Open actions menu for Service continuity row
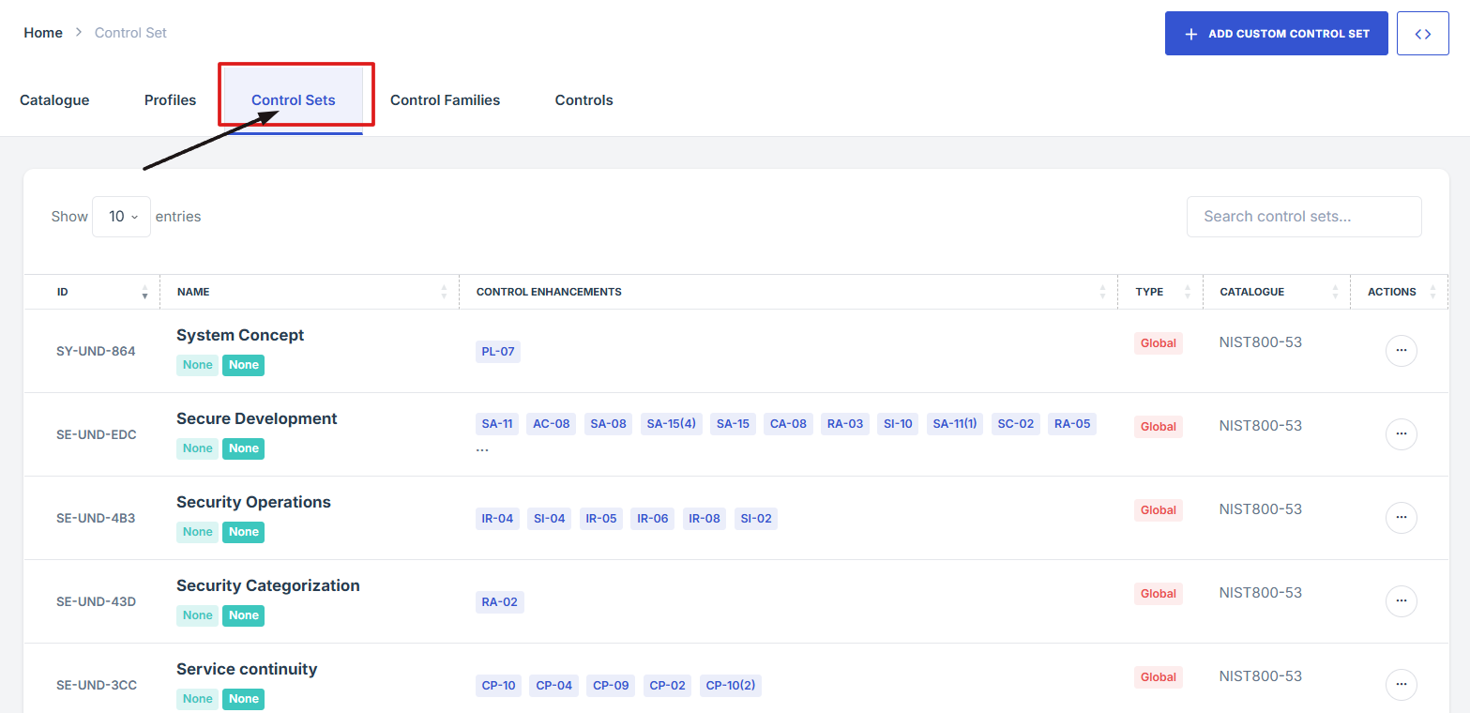This screenshot has height=713, width=1470. coord(1401,685)
